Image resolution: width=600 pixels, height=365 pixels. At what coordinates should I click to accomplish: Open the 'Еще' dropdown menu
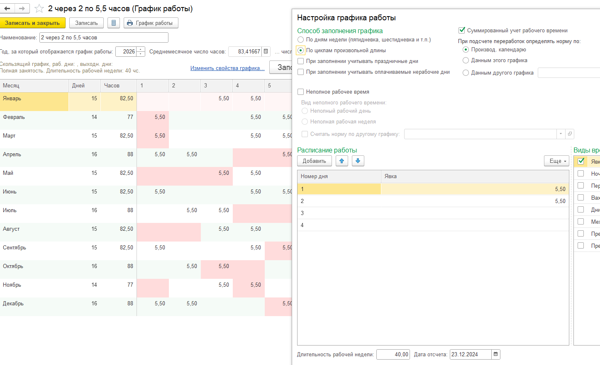click(x=556, y=161)
